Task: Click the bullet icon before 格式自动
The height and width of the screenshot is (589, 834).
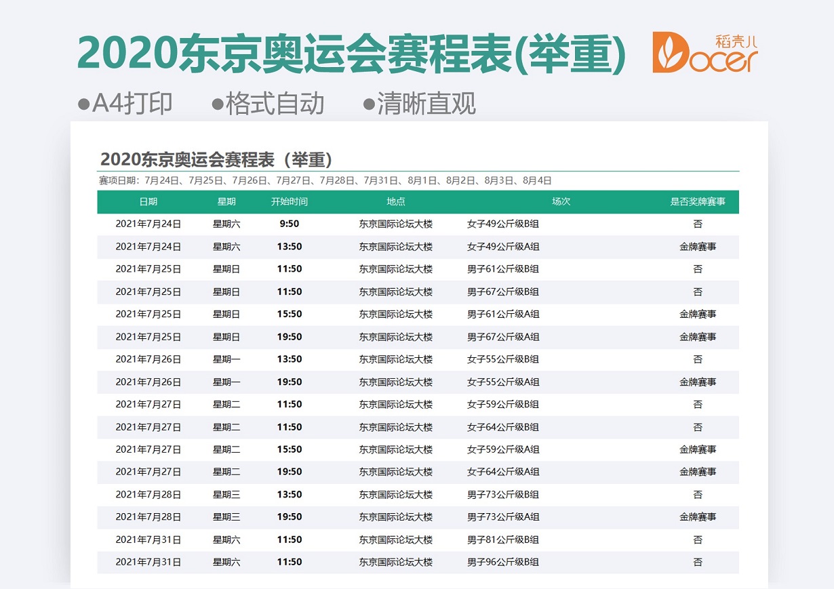Action: coord(216,103)
